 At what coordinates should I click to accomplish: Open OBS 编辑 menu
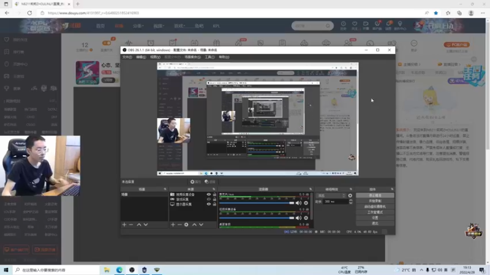coord(141,57)
